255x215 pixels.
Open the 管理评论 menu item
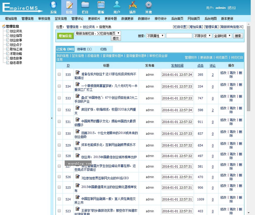pyautogui.click(x=77, y=19)
